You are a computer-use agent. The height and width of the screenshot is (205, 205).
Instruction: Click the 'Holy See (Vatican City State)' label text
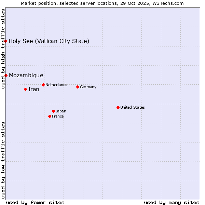click(49, 41)
